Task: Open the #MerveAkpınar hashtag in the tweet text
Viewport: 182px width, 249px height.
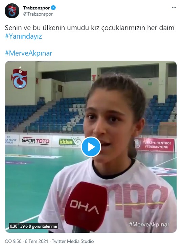Action: (28, 53)
